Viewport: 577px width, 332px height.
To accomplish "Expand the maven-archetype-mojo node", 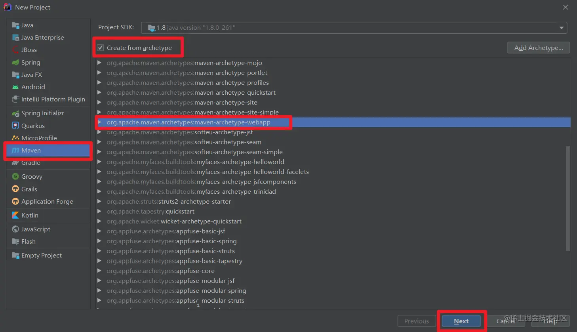I will 99,63.
